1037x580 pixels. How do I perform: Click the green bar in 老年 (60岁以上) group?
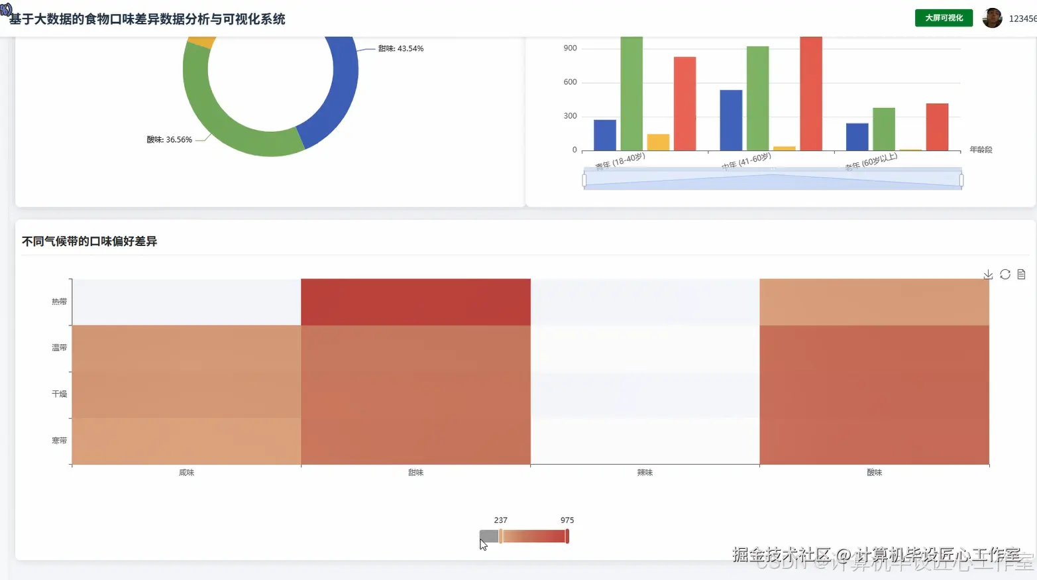coord(884,129)
